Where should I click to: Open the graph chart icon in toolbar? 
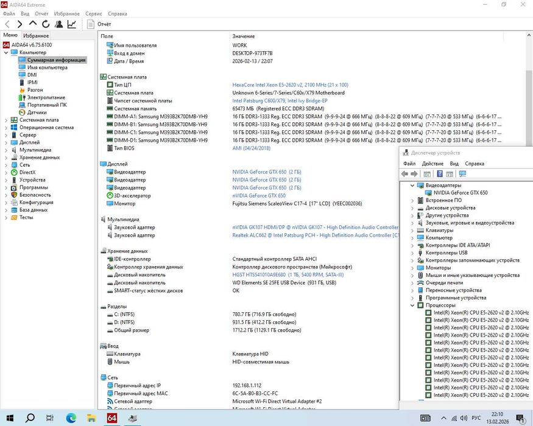pyautogui.click(x=72, y=24)
